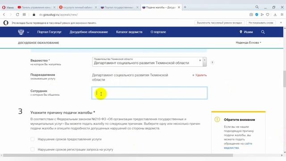Open Speed Dial start page grid
The height and width of the screenshot is (161, 286).
[24, 15]
